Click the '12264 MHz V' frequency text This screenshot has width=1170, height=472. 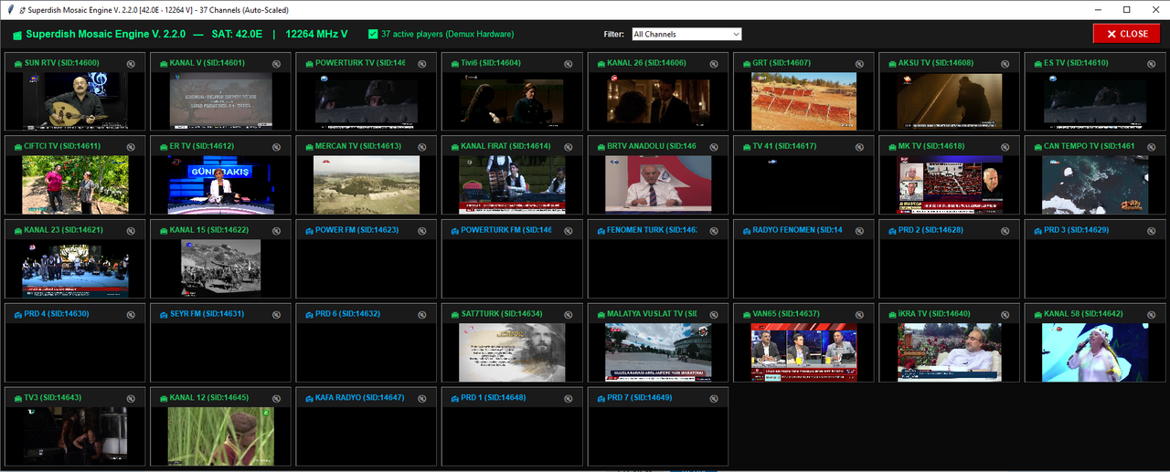[317, 34]
